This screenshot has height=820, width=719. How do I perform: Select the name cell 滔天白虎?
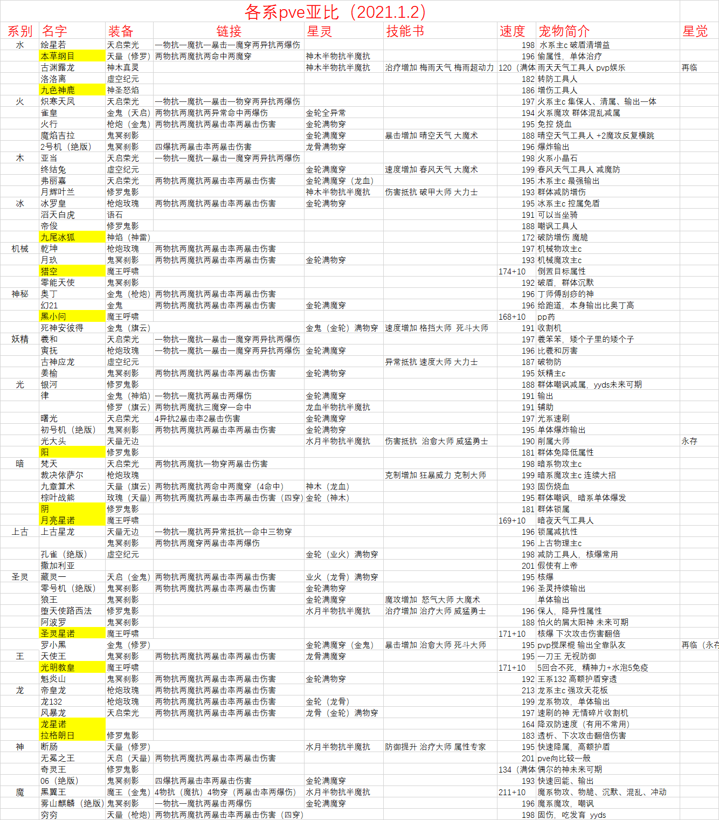(72, 215)
